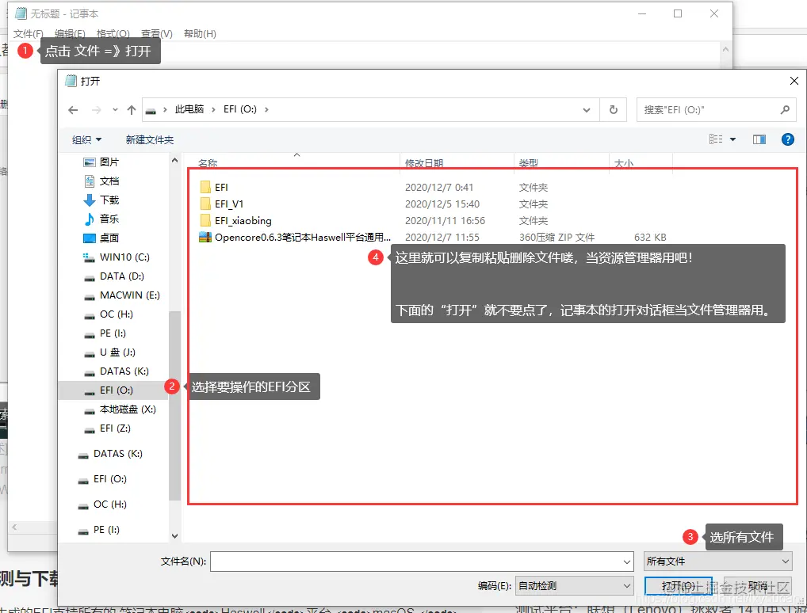Expand the address bar history dropdown
Image resolution: width=807 pixels, height=613 pixels.
586,109
